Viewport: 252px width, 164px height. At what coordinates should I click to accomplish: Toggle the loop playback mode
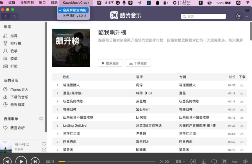pyautogui.click(x=214, y=161)
